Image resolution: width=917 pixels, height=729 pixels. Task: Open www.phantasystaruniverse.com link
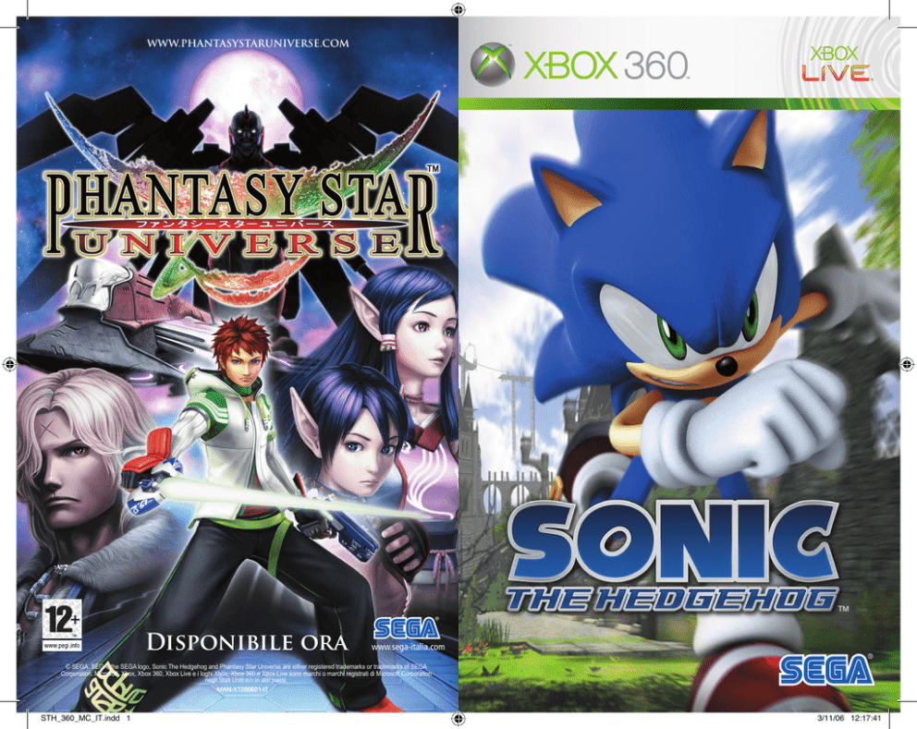248,43
